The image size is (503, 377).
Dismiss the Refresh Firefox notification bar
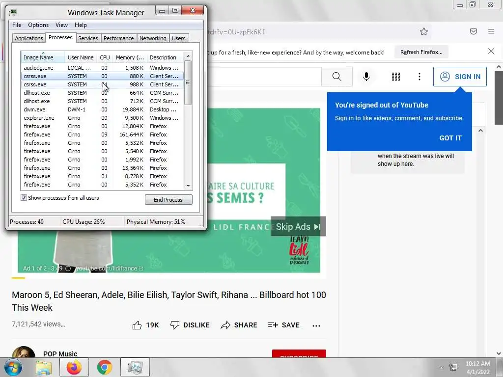pos(491,51)
